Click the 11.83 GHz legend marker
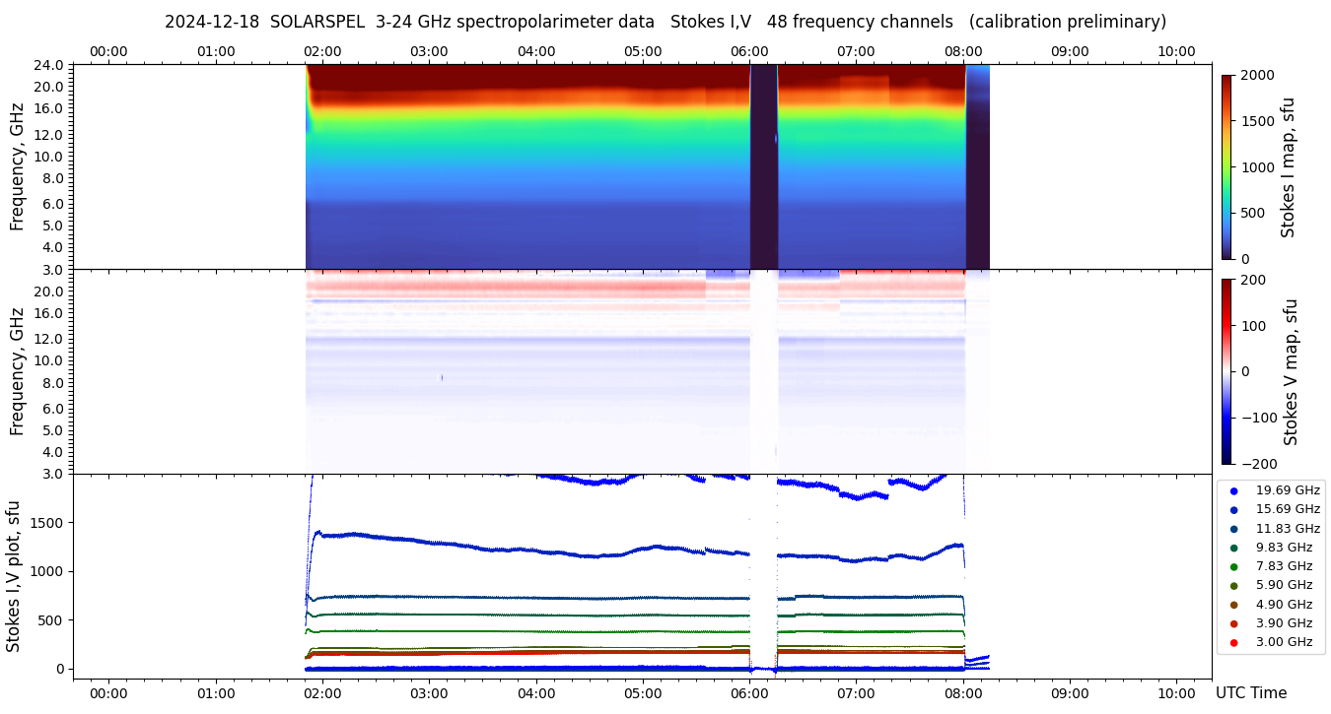Viewport: 1331px width, 714px height. 1233,529
